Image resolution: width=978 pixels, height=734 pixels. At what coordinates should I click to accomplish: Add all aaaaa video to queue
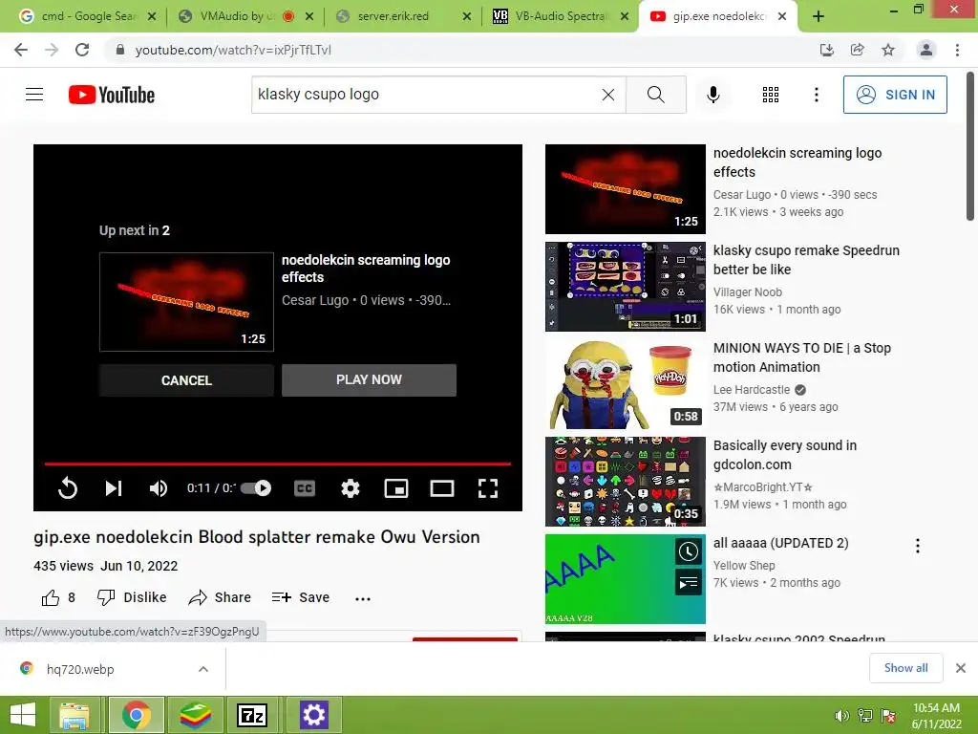click(x=689, y=583)
